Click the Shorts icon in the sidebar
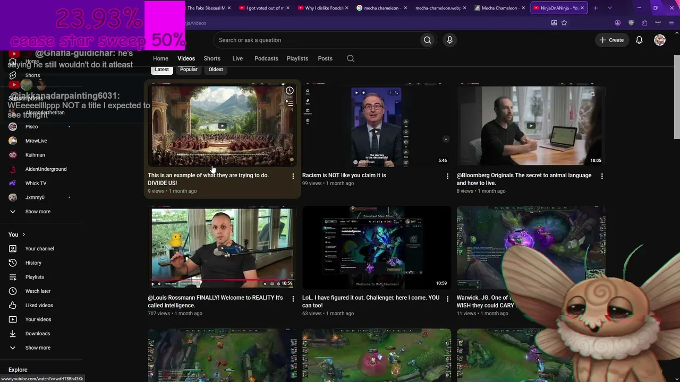680x382 pixels. pos(13,75)
